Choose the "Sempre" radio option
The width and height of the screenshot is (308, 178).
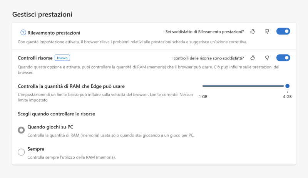(21, 152)
